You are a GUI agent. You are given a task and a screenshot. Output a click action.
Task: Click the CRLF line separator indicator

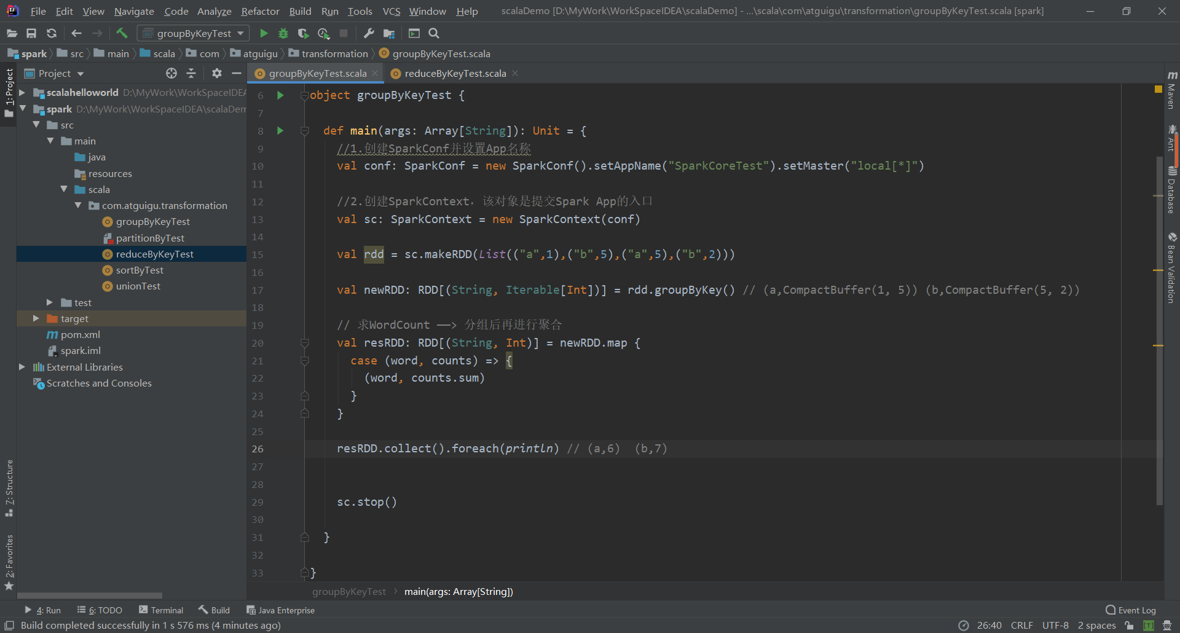(x=1022, y=625)
